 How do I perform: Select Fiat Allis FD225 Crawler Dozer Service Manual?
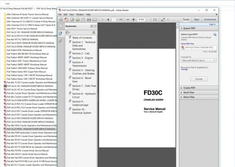coord(27,154)
